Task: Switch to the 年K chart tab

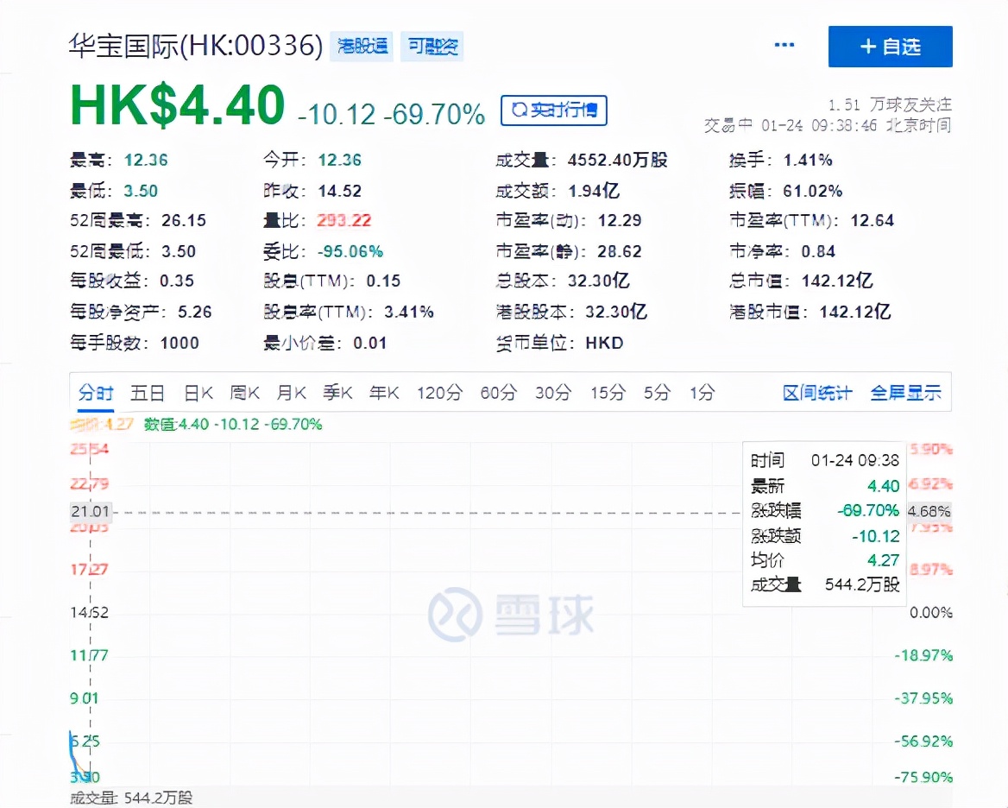Action: pyautogui.click(x=384, y=393)
